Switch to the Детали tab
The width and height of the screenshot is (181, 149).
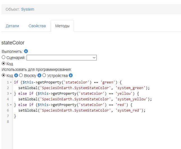pyautogui.click(x=12, y=26)
